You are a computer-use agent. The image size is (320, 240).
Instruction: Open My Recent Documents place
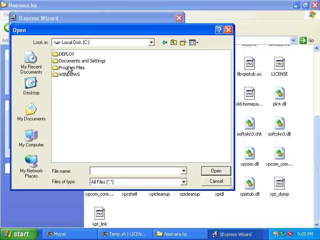coord(31,62)
